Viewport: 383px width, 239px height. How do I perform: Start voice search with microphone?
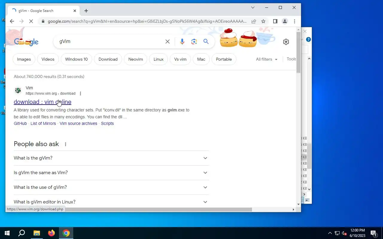[x=182, y=42]
